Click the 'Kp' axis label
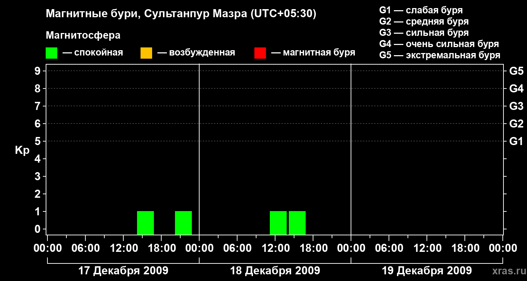The image size is (527, 281). point(22,150)
